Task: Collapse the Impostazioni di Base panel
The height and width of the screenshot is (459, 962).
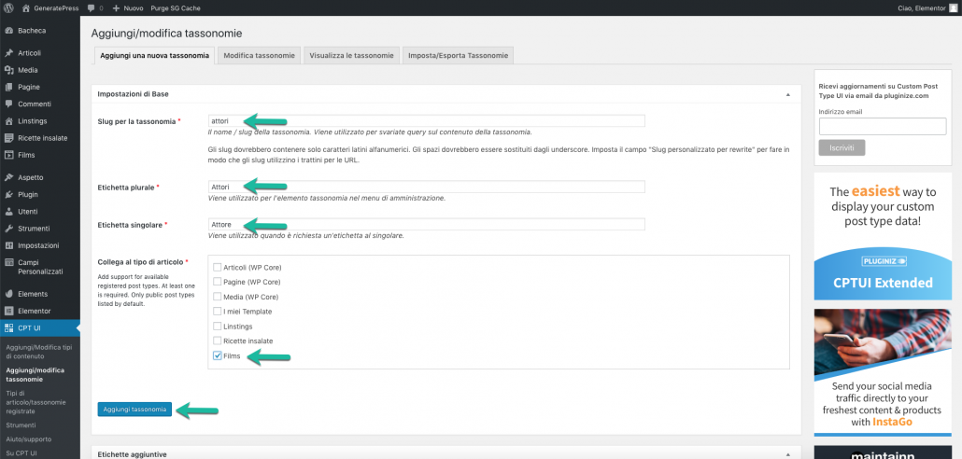Action: pyautogui.click(x=787, y=94)
